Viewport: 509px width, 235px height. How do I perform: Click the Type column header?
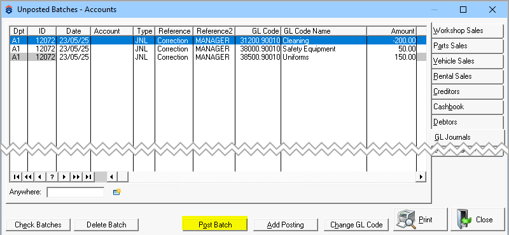coord(144,31)
